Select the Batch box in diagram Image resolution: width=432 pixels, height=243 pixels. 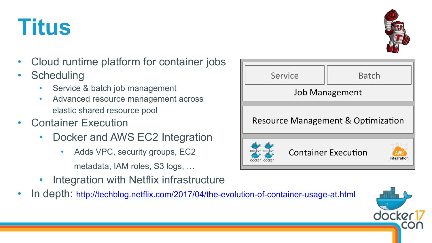pyautogui.click(x=369, y=75)
